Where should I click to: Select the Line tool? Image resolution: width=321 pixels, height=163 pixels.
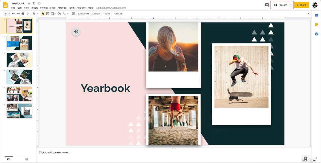pos(64,14)
